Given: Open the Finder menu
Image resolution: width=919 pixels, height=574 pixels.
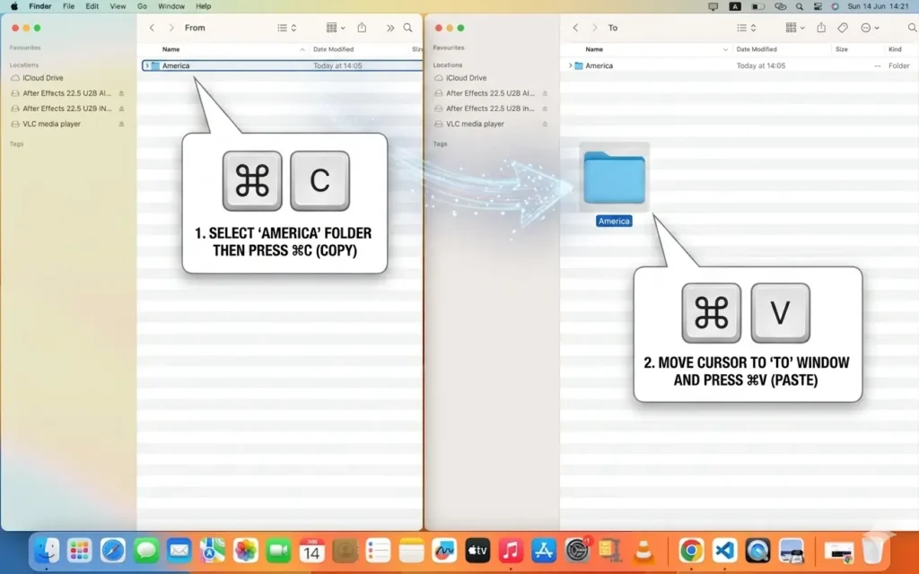Looking at the screenshot, I should (40, 6).
